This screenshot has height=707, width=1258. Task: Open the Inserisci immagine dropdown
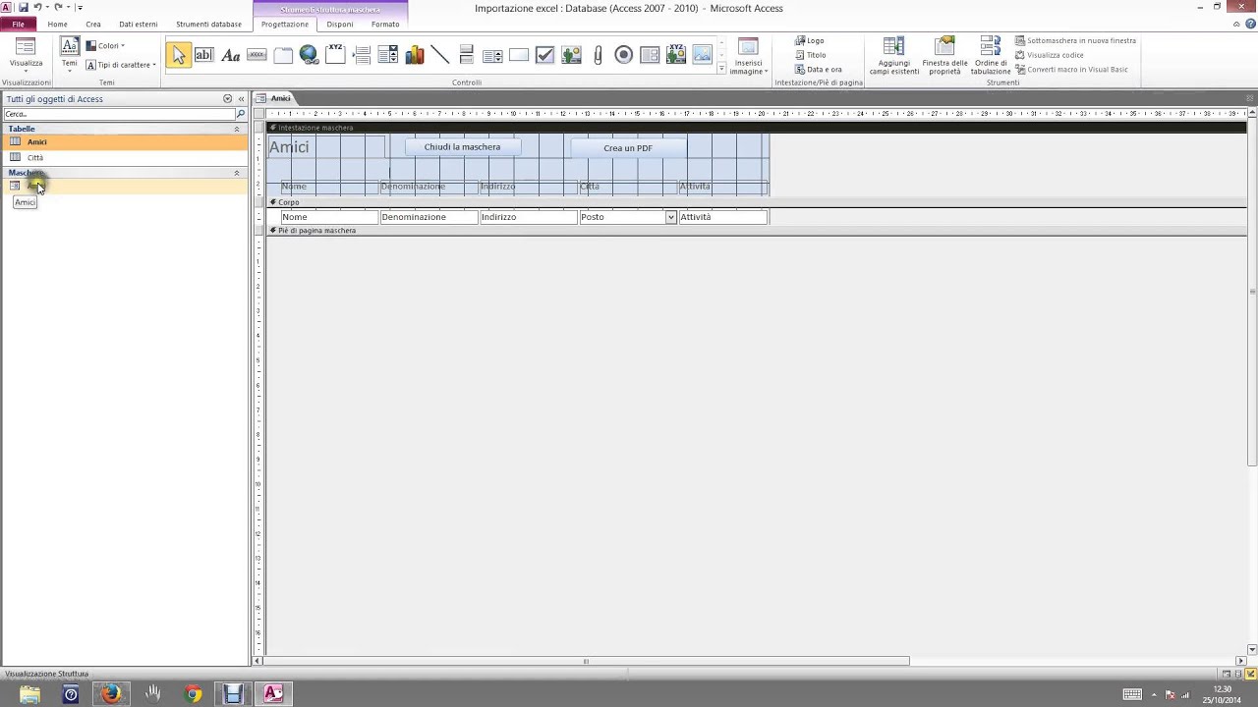749,68
